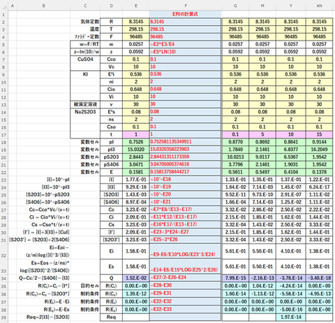The width and height of the screenshot is (335, 323).
Task: Select the row 32 header
Action: (3, 251)
